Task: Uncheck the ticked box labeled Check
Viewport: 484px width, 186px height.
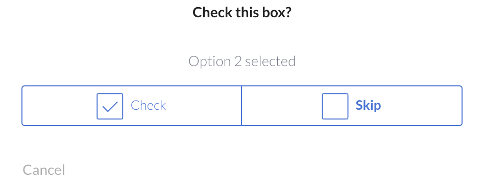Action: click(x=110, y=106)
